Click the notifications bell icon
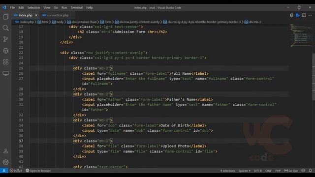 [x=310, y=171]
